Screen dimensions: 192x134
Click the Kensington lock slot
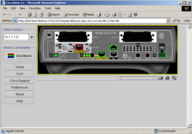[x=49, y=35]
